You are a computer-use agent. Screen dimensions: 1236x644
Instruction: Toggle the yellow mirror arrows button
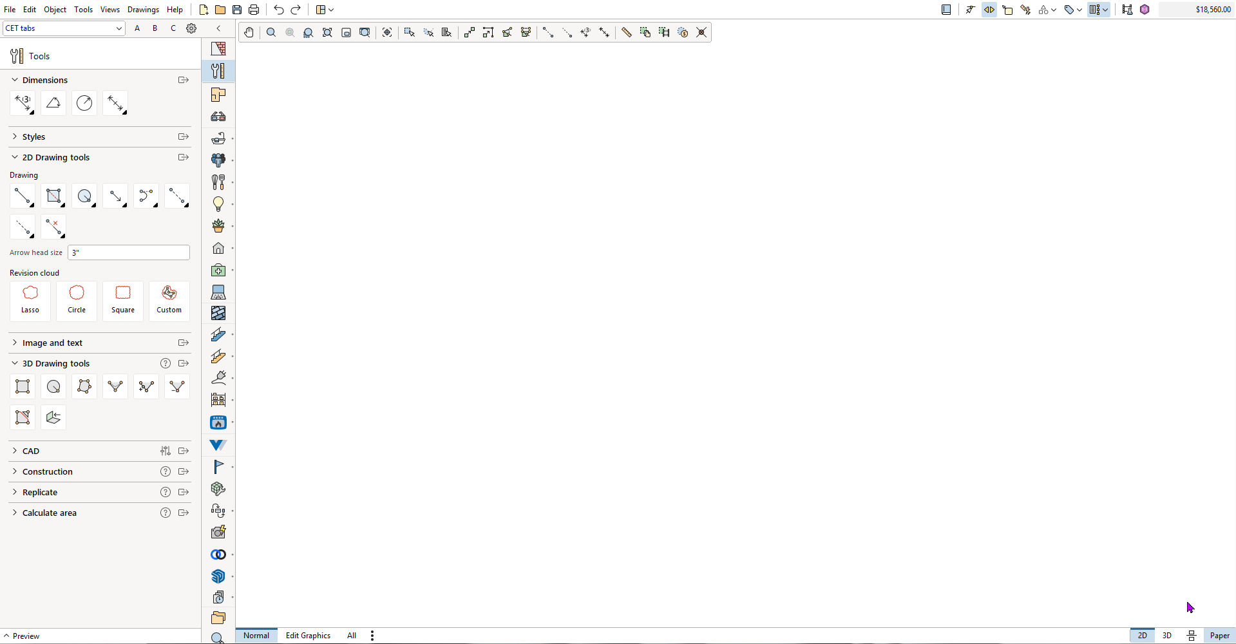pos(989,10)
